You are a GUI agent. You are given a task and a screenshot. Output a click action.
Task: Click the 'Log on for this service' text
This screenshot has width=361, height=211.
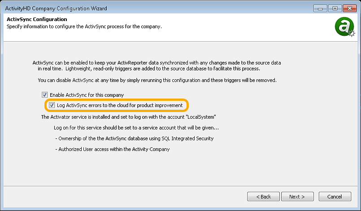point(136,128)
